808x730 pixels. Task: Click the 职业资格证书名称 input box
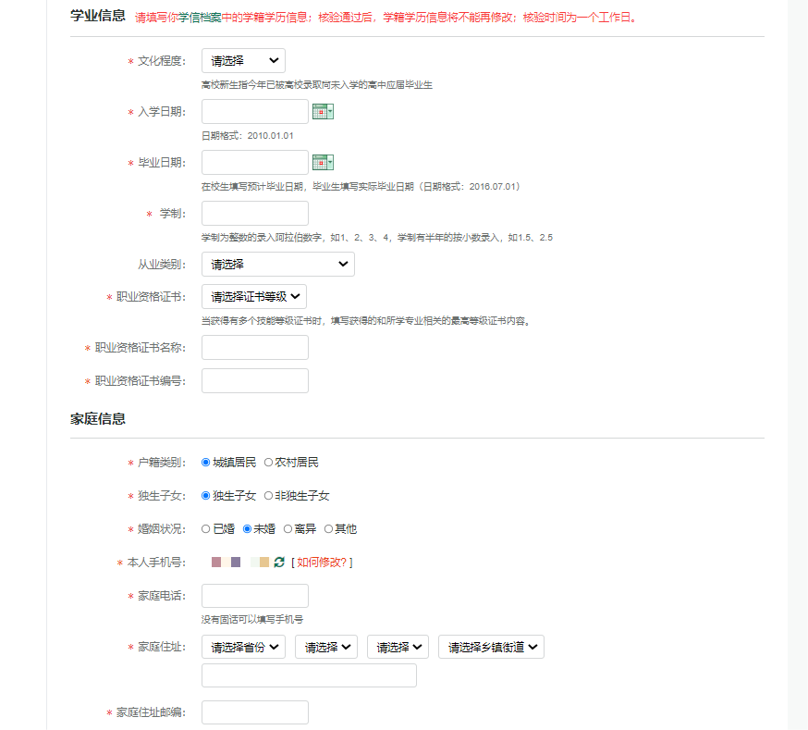(x=254, y=347)
